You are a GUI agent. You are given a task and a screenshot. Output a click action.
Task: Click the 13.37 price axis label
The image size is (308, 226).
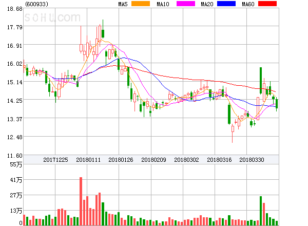(x=15, y=119)
